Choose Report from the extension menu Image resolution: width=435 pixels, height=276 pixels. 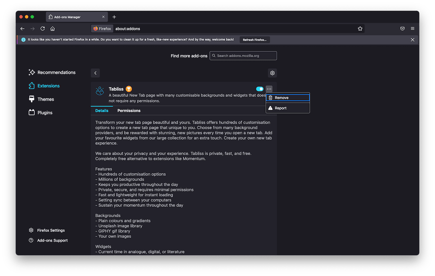coord(288,108)
